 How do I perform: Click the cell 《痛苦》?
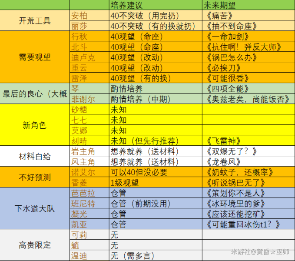click(x=249, y=15)
